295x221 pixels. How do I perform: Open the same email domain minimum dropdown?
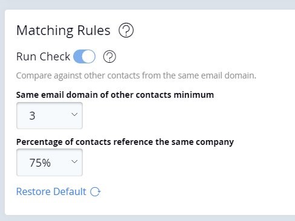point(50,115)
